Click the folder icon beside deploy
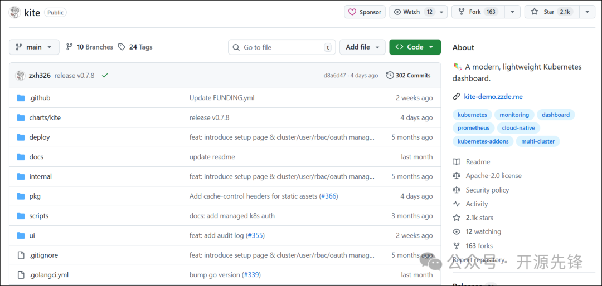 coord(21,137)
